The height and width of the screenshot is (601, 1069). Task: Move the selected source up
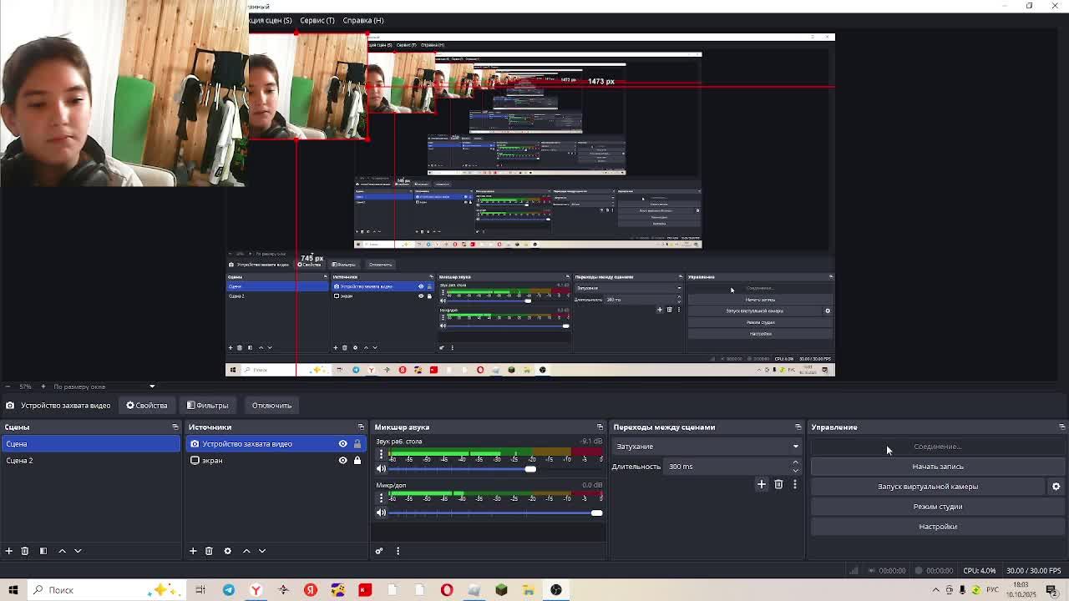click(246, 551)
